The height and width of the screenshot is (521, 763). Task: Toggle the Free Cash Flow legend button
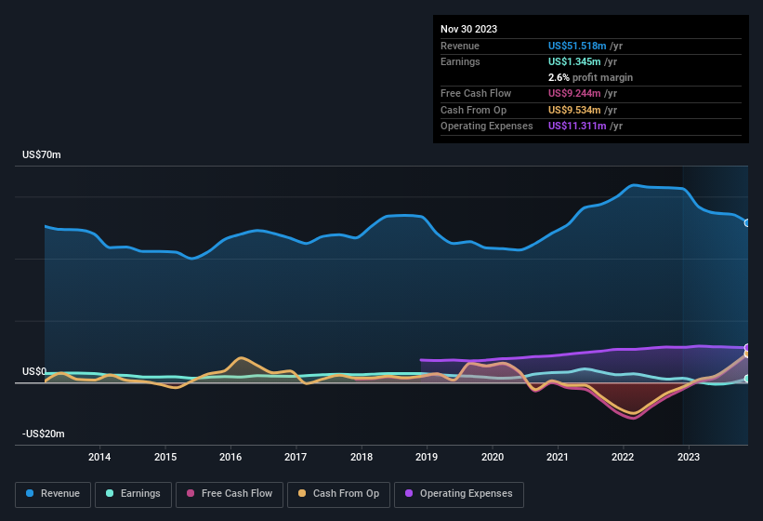point(230,494)
